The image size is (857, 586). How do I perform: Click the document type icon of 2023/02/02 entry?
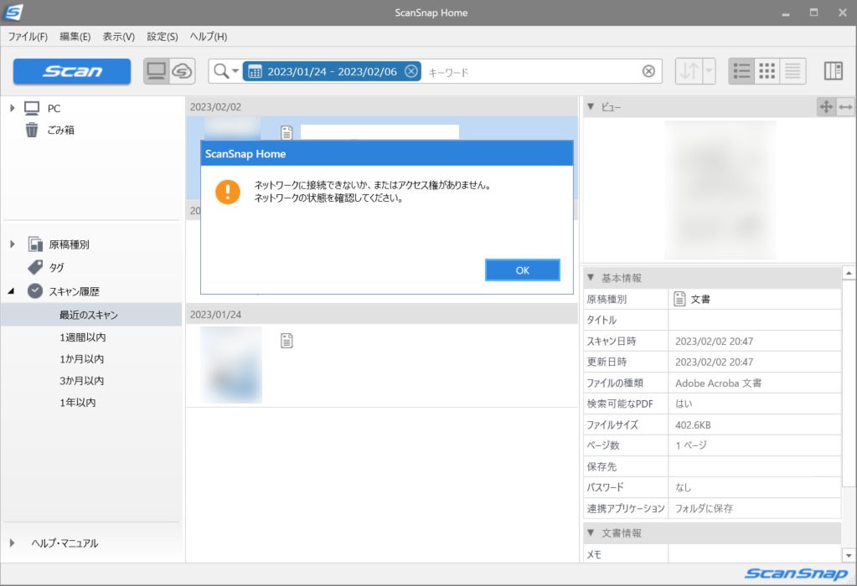click(x=287, y=132)
